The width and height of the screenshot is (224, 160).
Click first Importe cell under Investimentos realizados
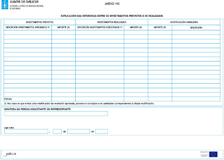(136, 32)
